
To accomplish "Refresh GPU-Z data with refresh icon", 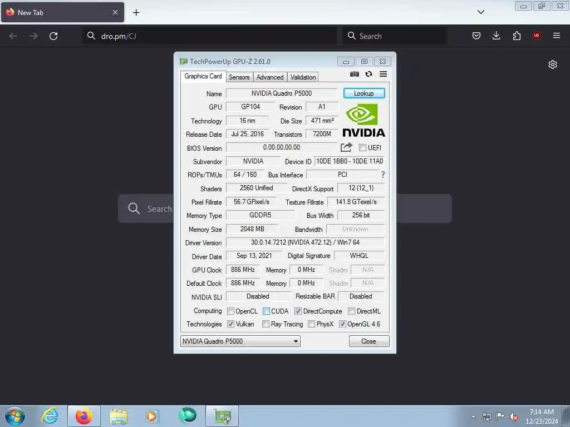I will click(368, 74).
